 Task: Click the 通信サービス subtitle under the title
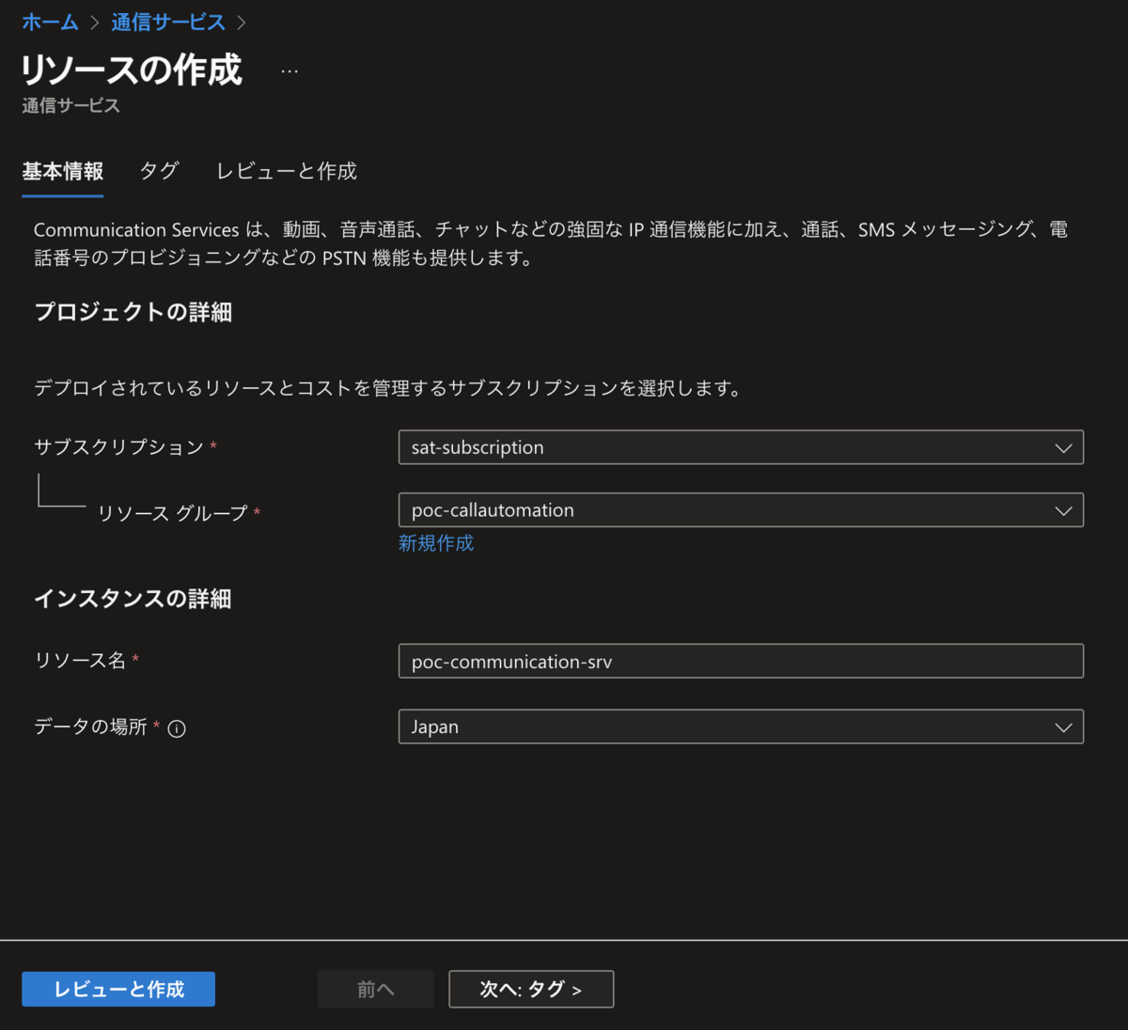point(71,105)
